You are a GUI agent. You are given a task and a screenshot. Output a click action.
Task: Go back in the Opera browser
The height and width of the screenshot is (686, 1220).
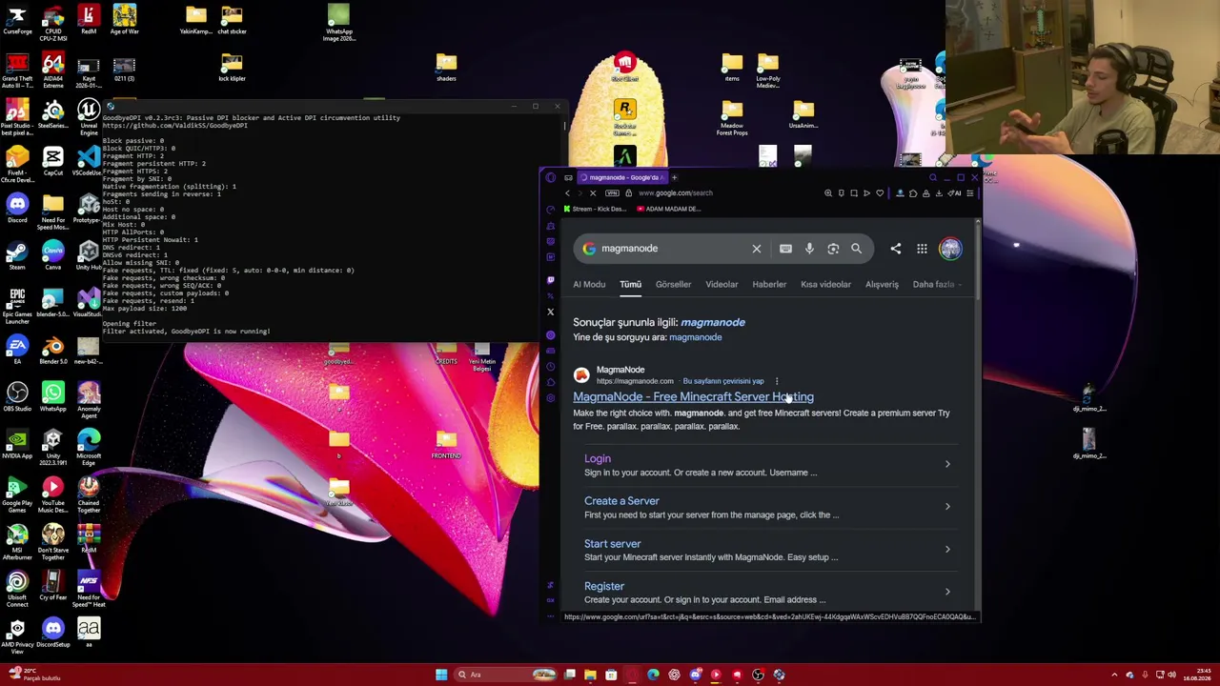click(x=567, y=193)
